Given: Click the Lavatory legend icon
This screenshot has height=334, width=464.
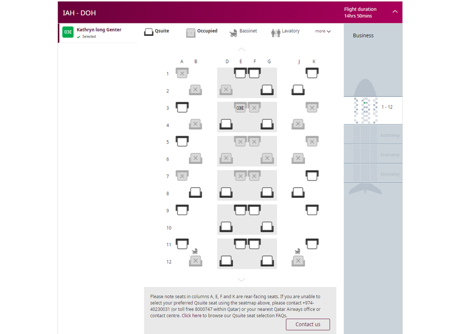Looking at the screenshot, I should click(275, 32).
